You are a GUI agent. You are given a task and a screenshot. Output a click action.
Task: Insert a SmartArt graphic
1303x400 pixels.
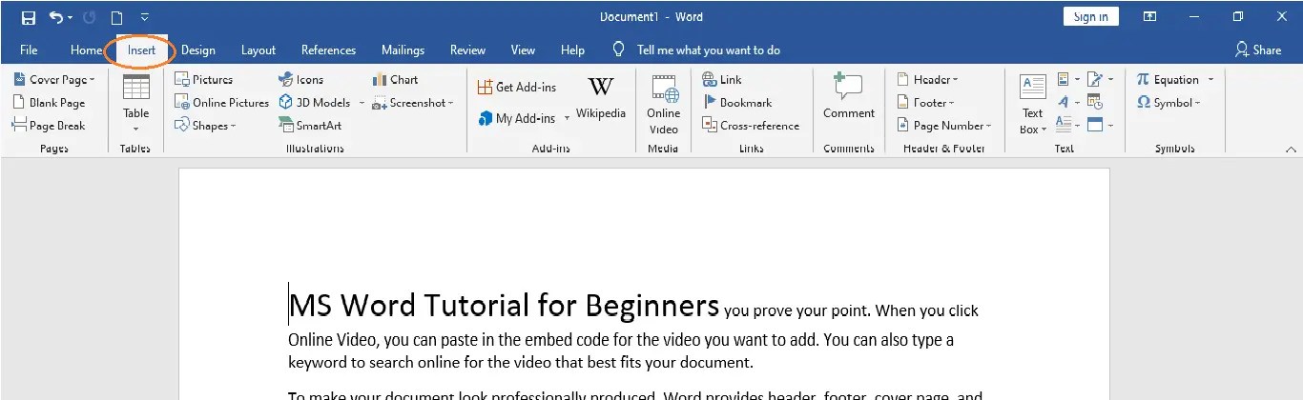[x=310, y=126]
